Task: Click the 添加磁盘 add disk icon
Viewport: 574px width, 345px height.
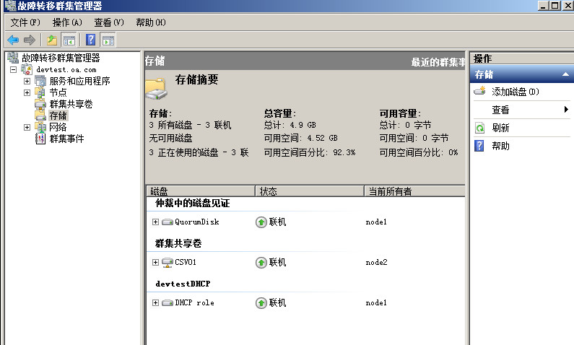Action: pyautogui.click(x=479, y=91)
